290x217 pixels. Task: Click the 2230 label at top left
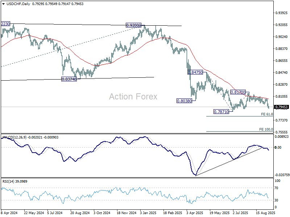pyautogui.click(x=5, y=24)
